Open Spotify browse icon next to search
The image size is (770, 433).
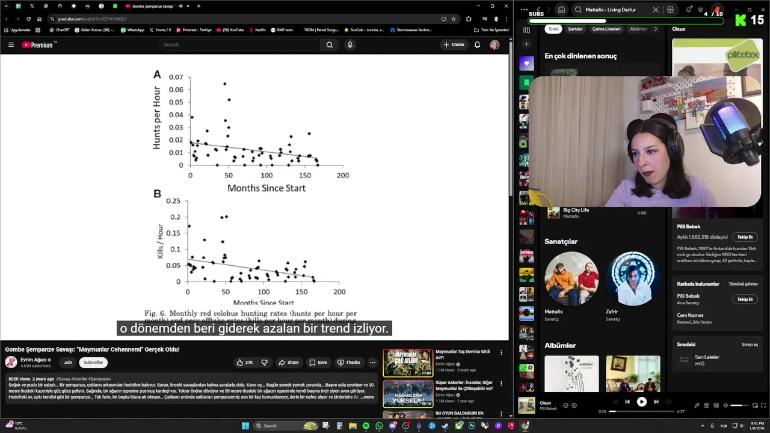click(x=671, y=10)
